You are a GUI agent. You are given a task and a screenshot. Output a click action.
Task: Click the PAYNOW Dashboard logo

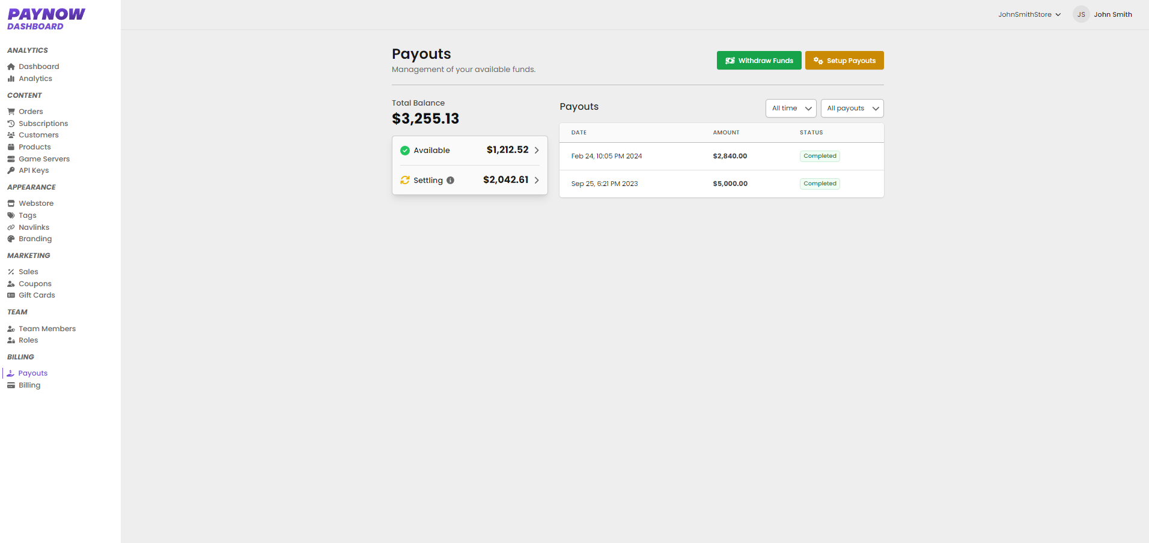pos(46,19)
